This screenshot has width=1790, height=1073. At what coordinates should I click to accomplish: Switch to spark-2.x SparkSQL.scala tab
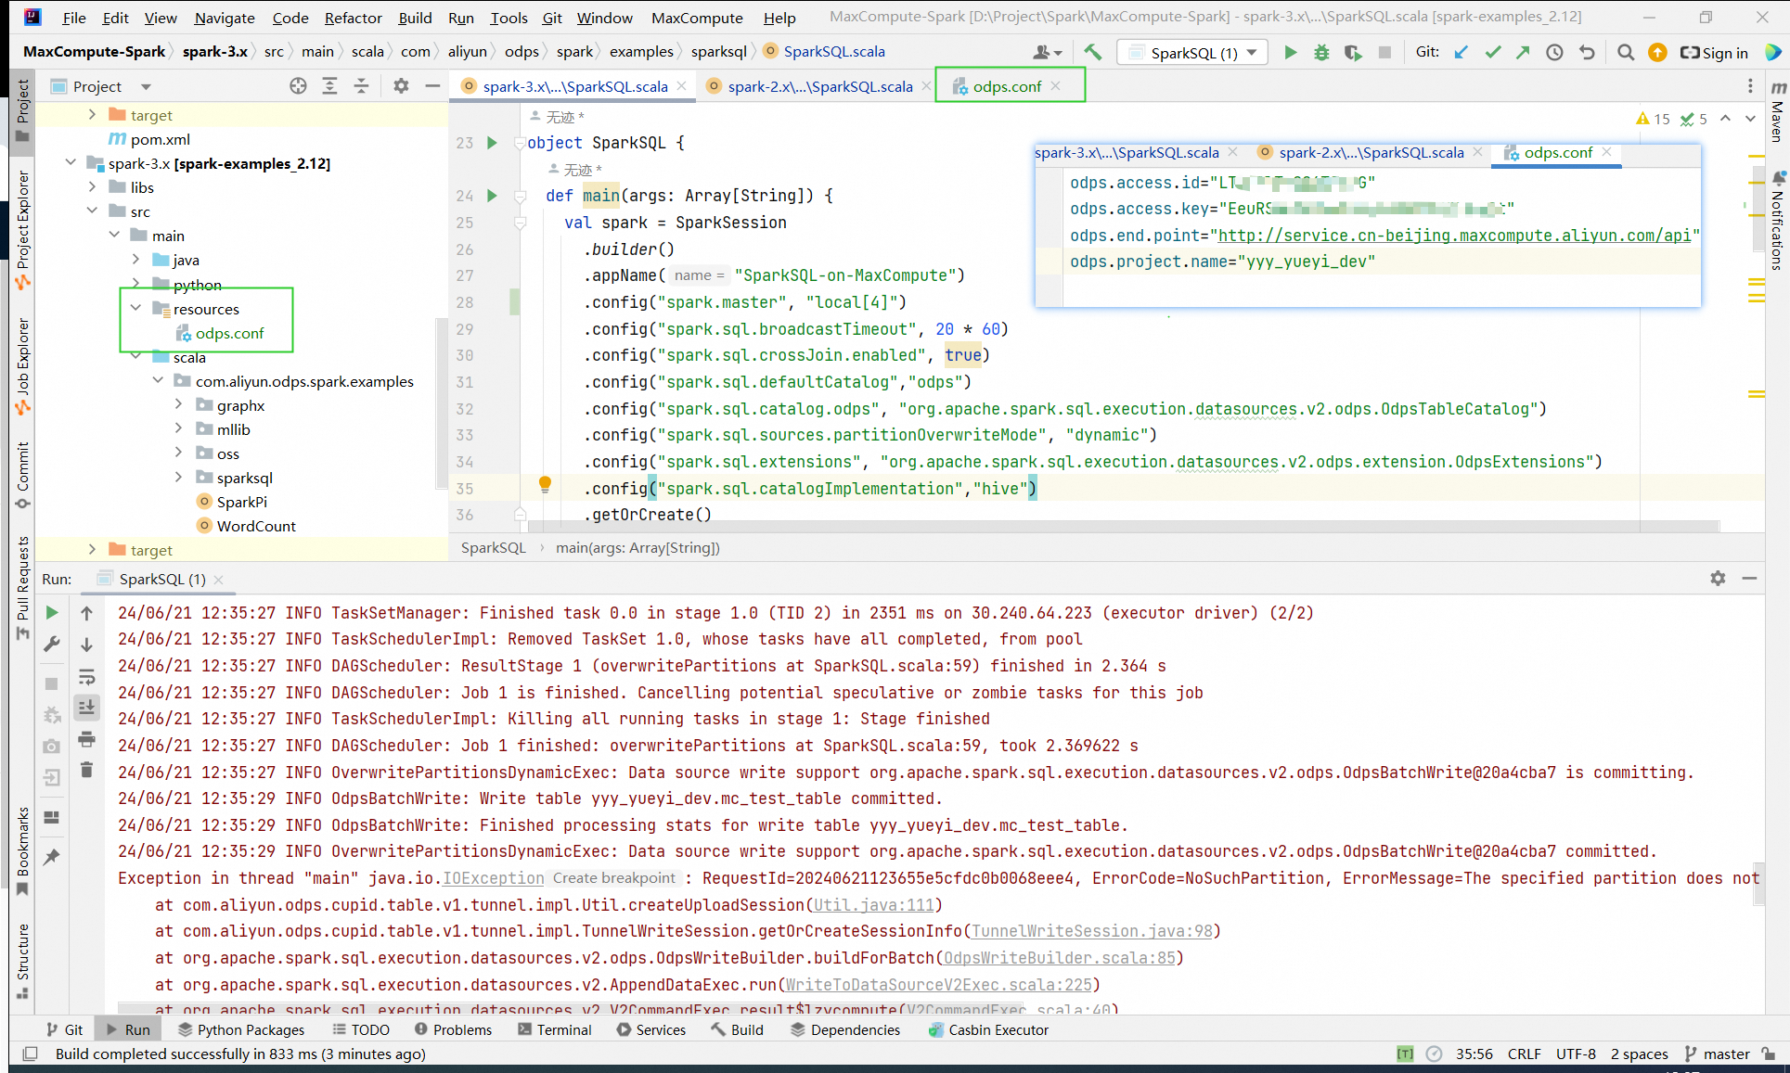(819, 86)
